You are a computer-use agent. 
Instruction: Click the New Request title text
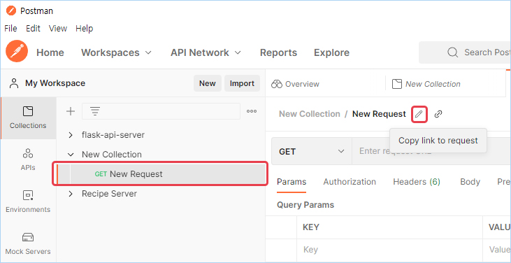pos(379,114)
